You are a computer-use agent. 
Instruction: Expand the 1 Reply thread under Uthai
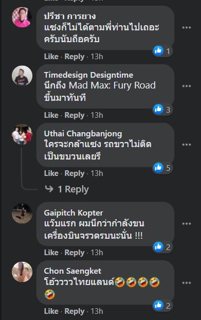tap(67, 189)
